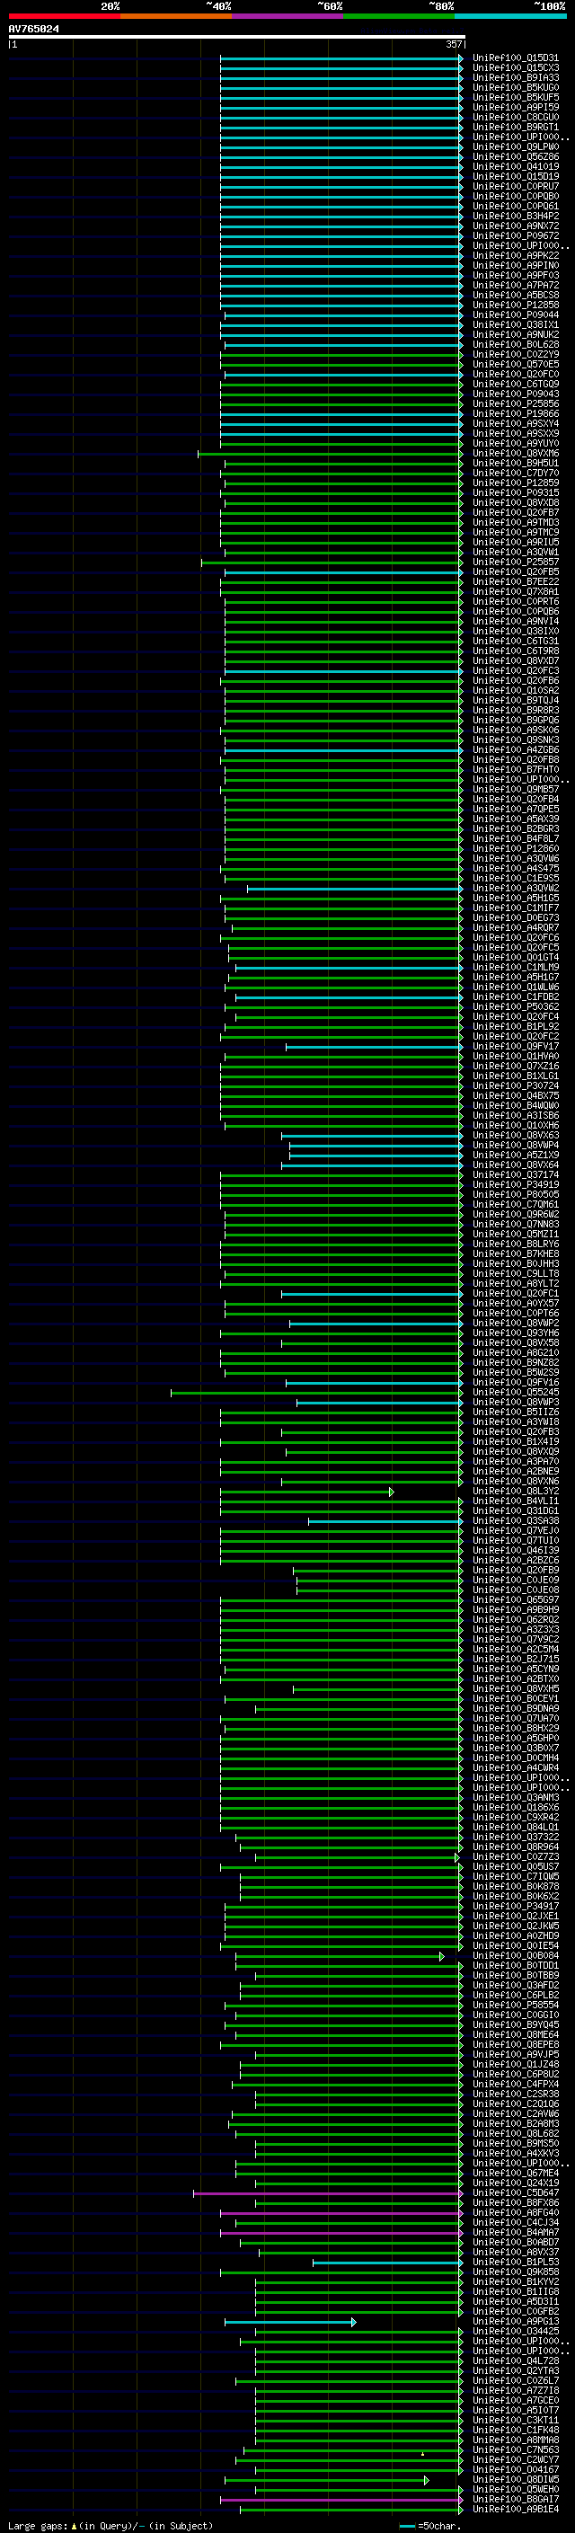
Task: Select the UniRef100_P12858 label
Action: click(515, 306)
